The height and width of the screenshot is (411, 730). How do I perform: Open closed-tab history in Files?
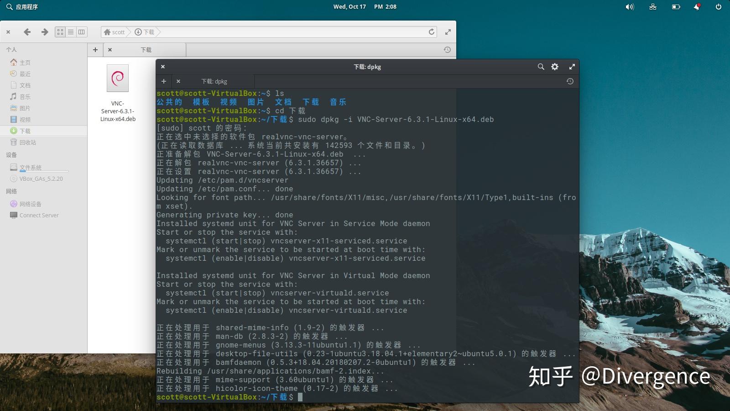pos(447,50)
